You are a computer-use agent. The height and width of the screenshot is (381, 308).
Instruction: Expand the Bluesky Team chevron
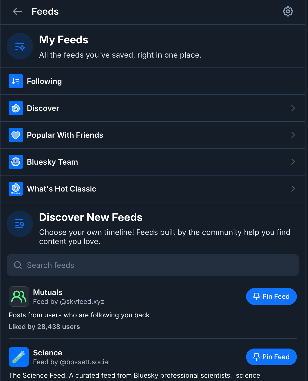coord(293,162)
